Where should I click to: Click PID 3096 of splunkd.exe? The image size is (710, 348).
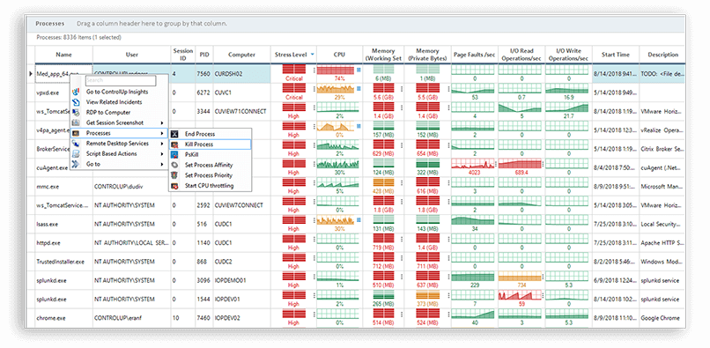pyautogui.click(x=204, y=280)
